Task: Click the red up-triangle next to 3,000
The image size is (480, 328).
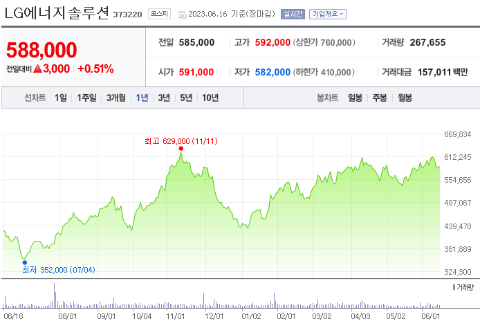Action: pos(37,69)
